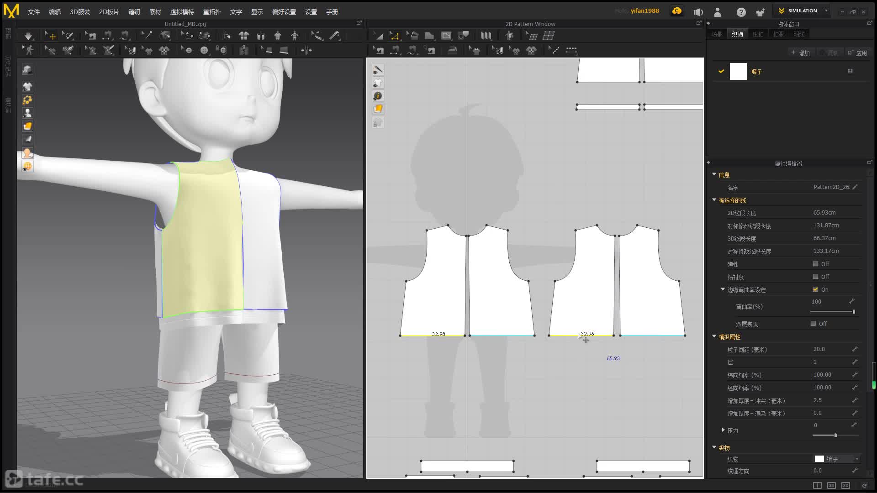The height and width of the screenshot is (493, 877).
Task: Open the 偏好设置 menu
Action: click(284, 12)
